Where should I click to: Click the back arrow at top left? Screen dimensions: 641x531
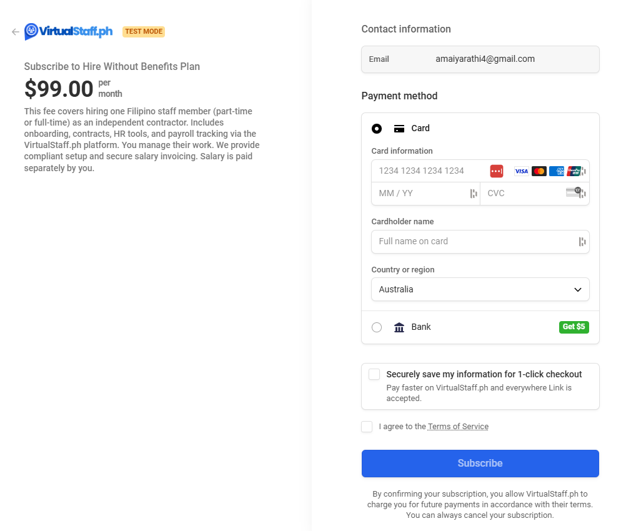pyautogui.click(x=15, y=31)
